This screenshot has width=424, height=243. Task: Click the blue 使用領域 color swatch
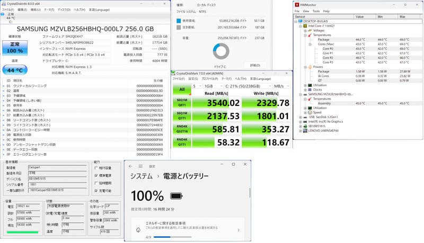179,21
